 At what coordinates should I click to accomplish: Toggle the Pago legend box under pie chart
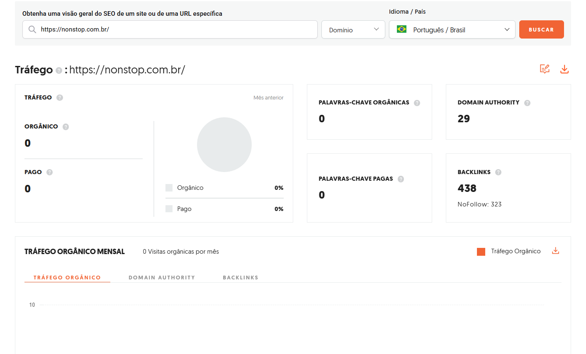pos(169,209)
